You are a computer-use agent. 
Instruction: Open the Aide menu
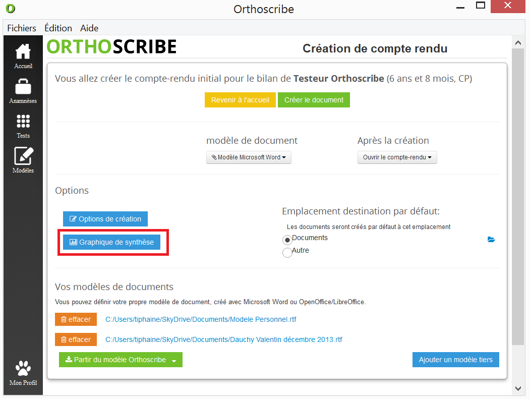(x=89, y=28)
